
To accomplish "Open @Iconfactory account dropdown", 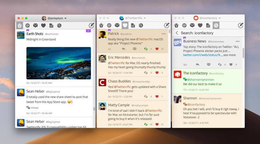I will click(220, 18).
